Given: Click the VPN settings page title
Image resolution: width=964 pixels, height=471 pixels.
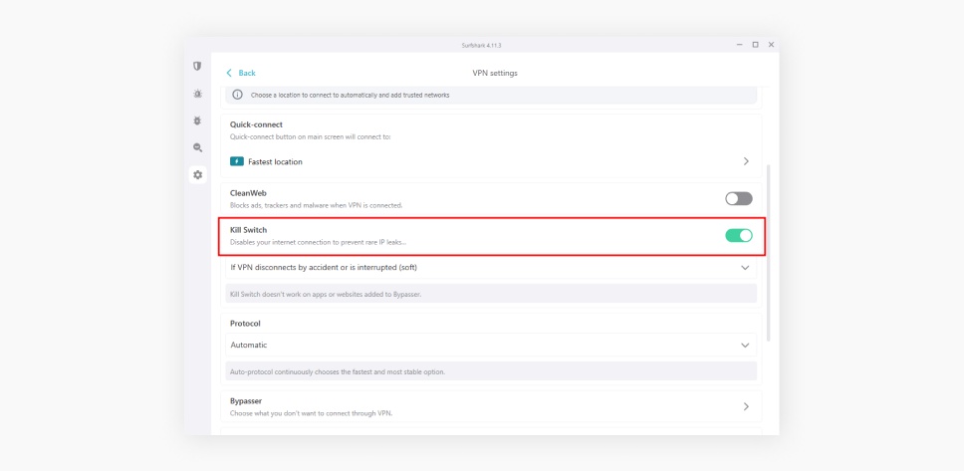Looking at the screenshot, I should click(495, 73).
